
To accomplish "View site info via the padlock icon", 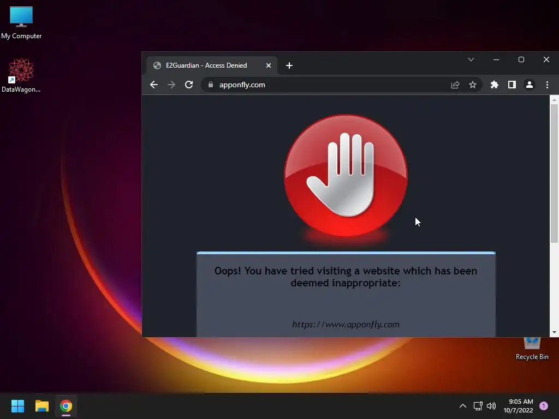I will tap(211, 85).
